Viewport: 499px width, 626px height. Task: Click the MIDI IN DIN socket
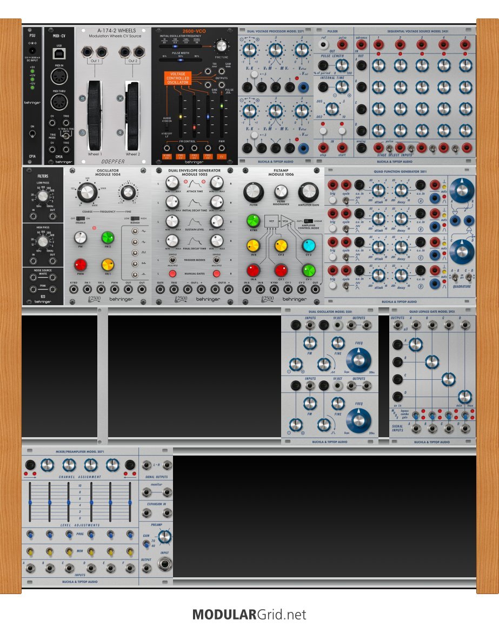click(x=59, y=76)
